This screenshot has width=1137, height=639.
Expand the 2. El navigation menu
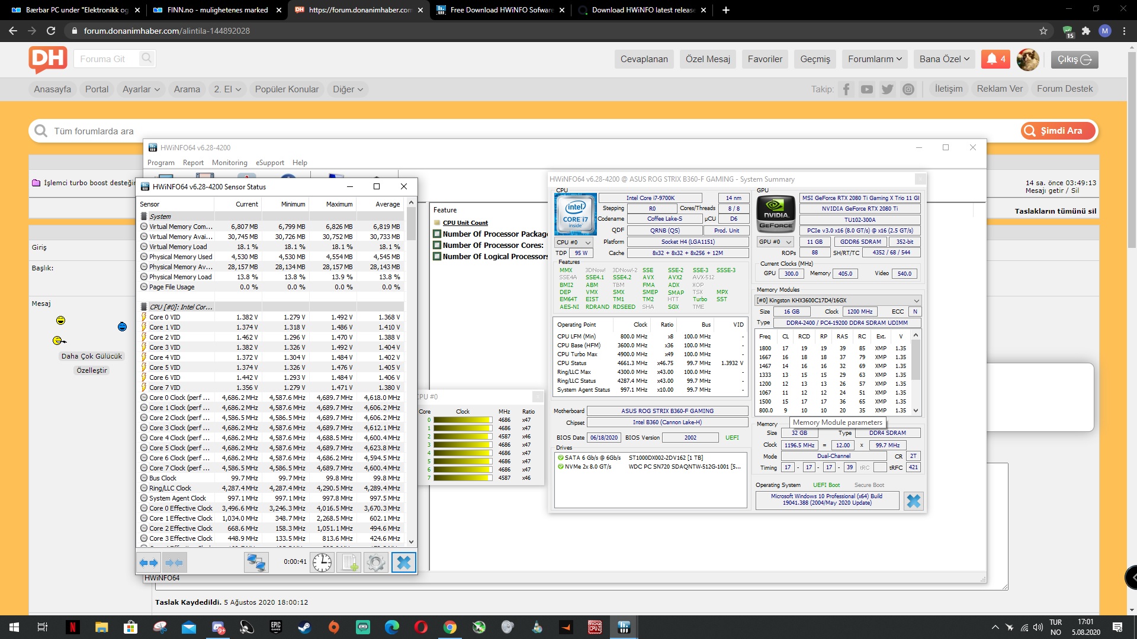pos(227,89)
